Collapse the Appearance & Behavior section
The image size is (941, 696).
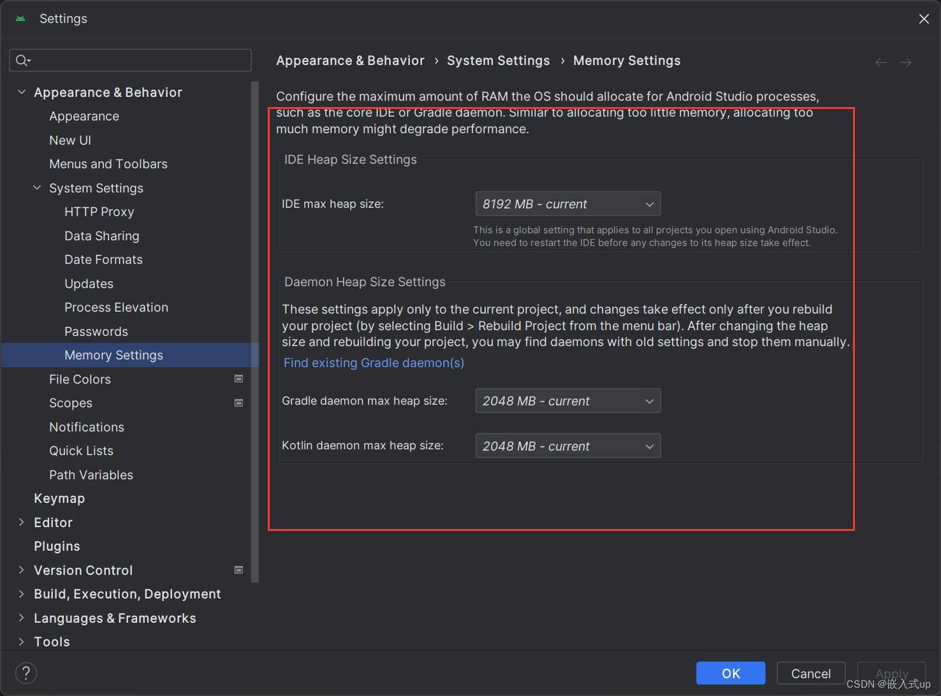[22, 92]
